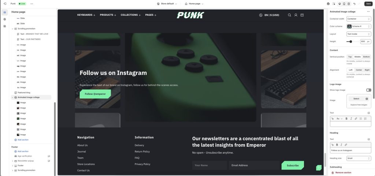The height and width of the screenshot is (176, 375).
Task: Click the undo arrow in top bar
Action: tap(354, 4)
